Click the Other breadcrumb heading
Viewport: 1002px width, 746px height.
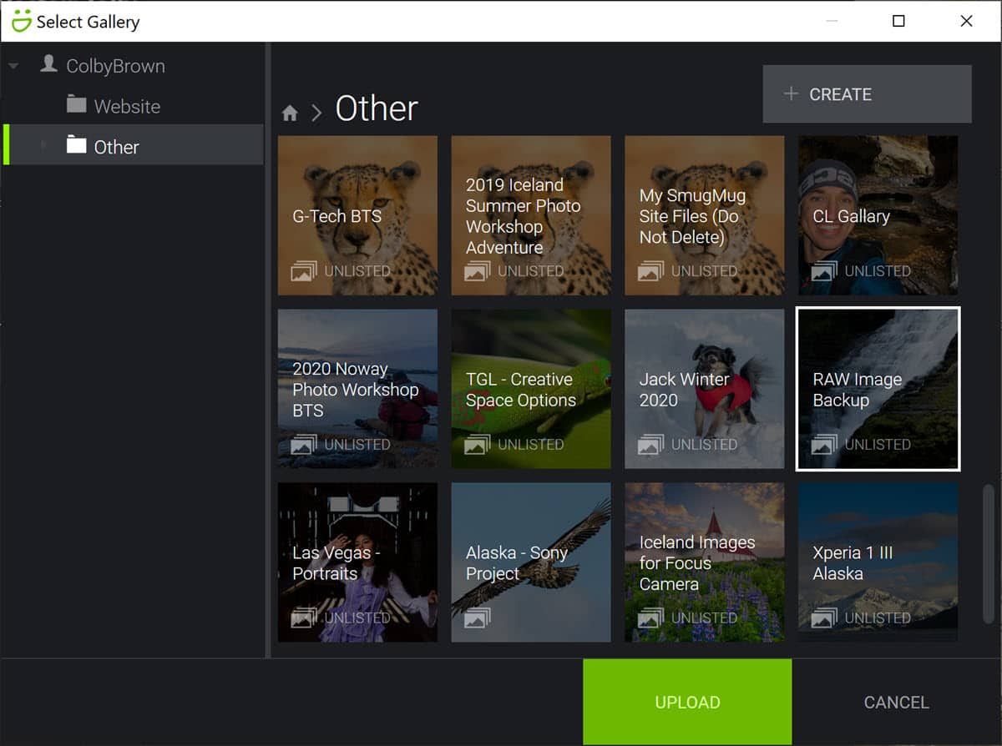click(x=377, y=108)
